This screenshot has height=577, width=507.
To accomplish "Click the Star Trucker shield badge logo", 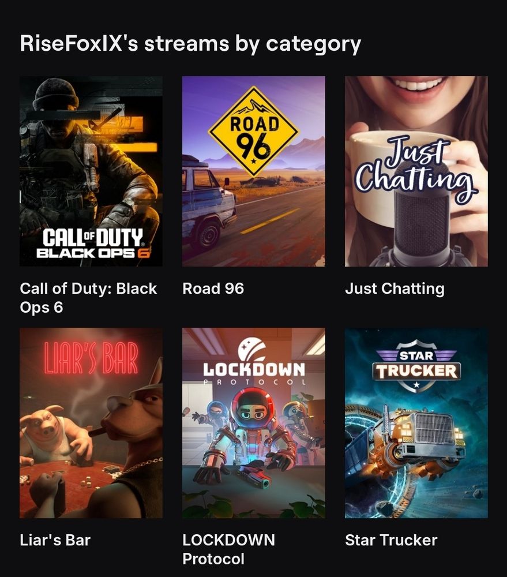I will [416, 366].
